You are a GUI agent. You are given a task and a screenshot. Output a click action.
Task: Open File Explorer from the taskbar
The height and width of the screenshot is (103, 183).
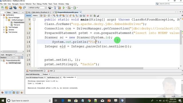point(69,100)
